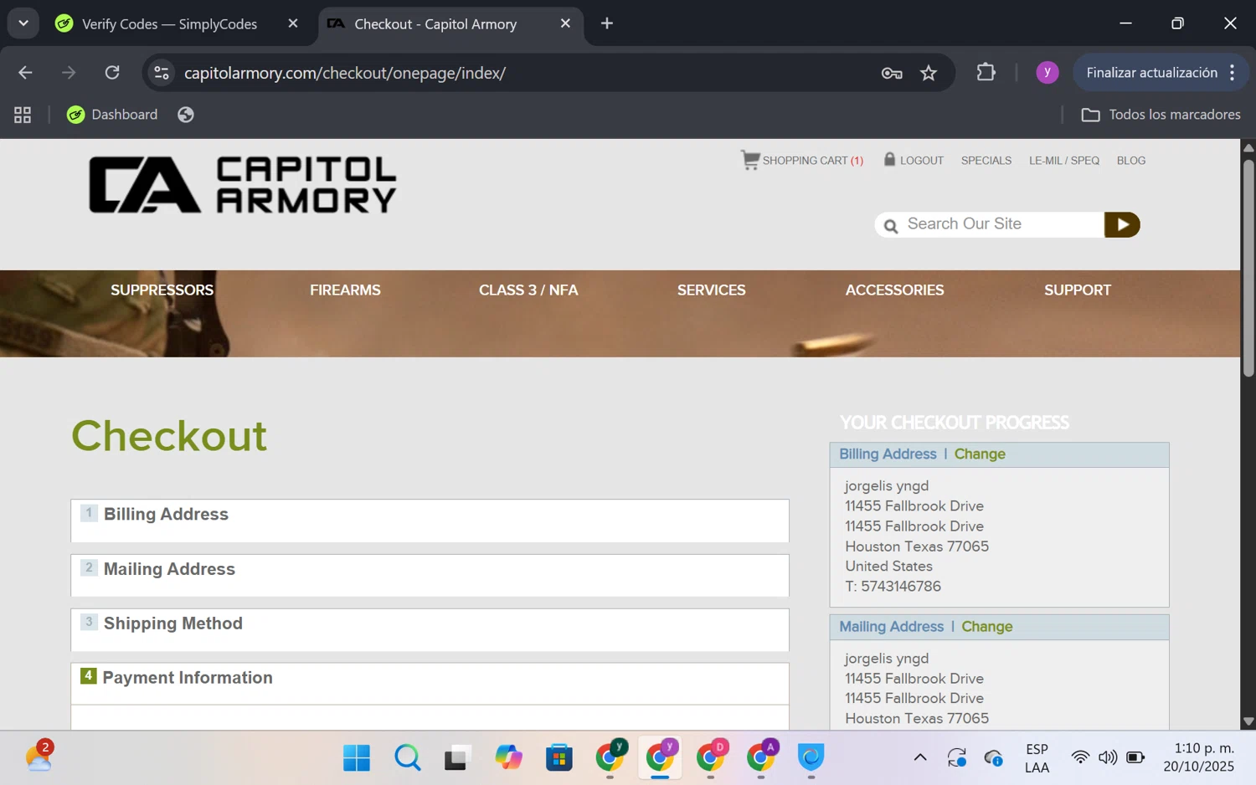Open Microsoft Store from taskbar
This screenshot has width=1256, height=785.
(559, 757)
